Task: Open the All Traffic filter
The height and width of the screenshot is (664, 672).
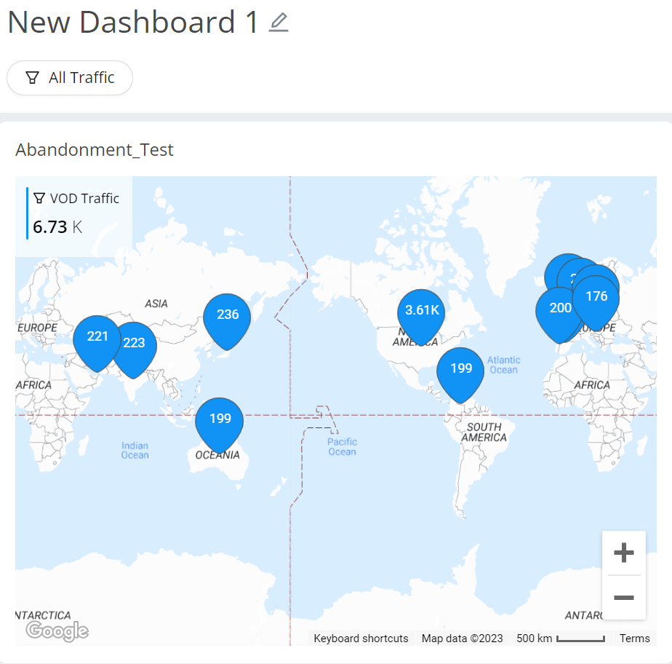Action: click(70, 78)
